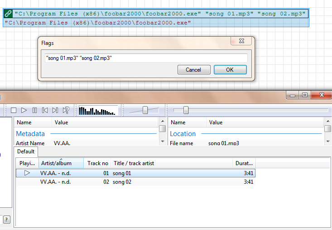Cancel the Flags dialog
Viewport: 332px width, 230px height.
[x=193, y=70]
